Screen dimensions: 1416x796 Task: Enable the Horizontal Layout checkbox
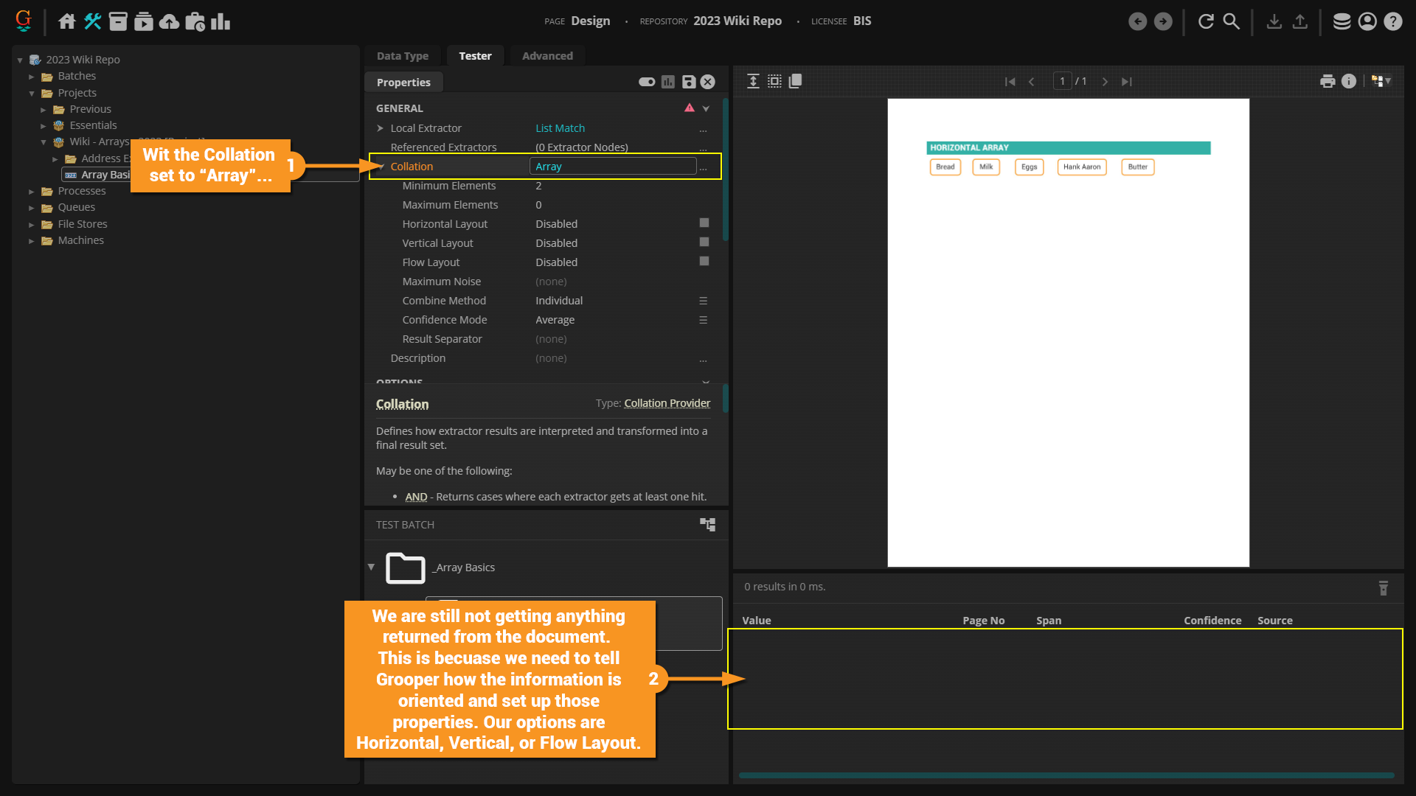tap(704, 223)
